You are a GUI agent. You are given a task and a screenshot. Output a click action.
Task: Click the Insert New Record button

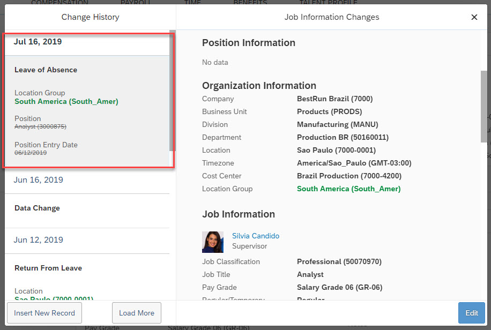44,313
